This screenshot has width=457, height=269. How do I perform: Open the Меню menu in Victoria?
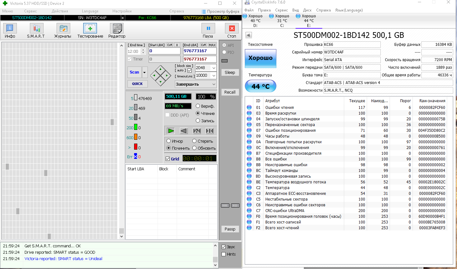click(x=8, y=11)
